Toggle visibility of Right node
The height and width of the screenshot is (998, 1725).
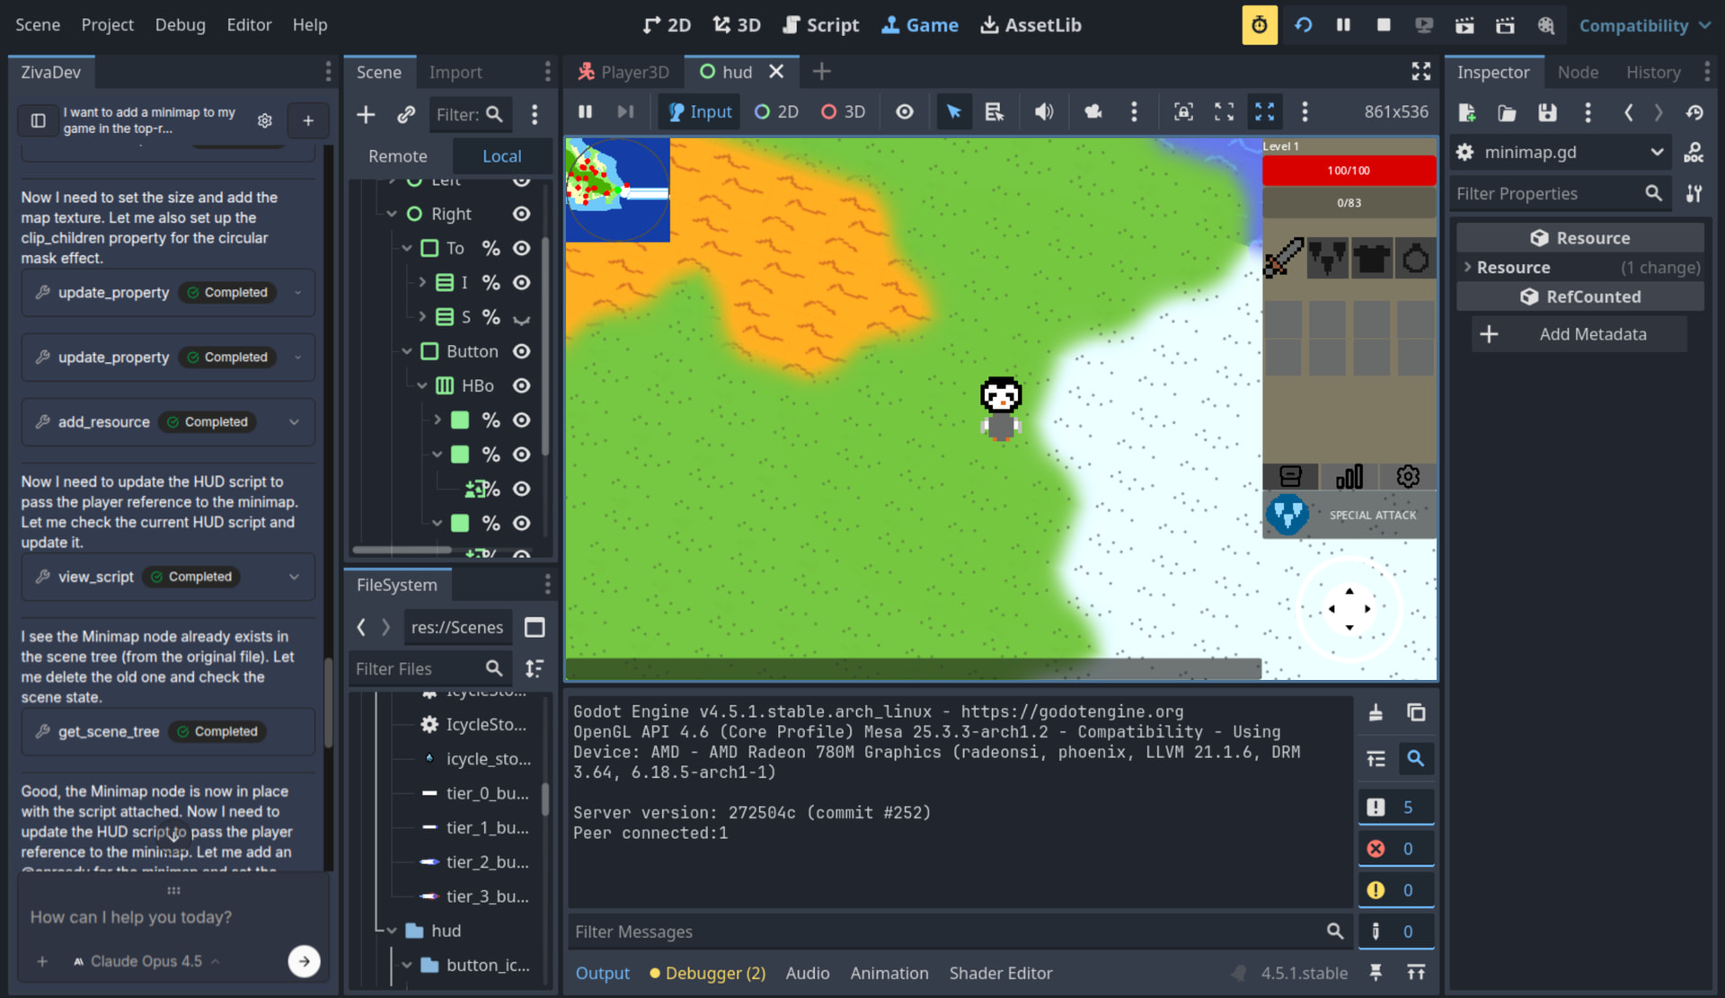(x=521, y=214)
